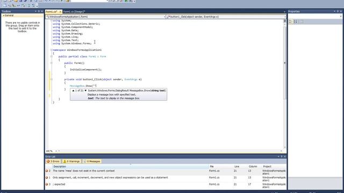The height and width of the screenshot is (193, 344).
Task: Sort Error List by File column
Action: pos(221,167)
